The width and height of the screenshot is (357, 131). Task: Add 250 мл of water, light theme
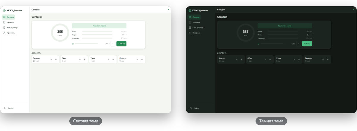(x=121, y=44)
